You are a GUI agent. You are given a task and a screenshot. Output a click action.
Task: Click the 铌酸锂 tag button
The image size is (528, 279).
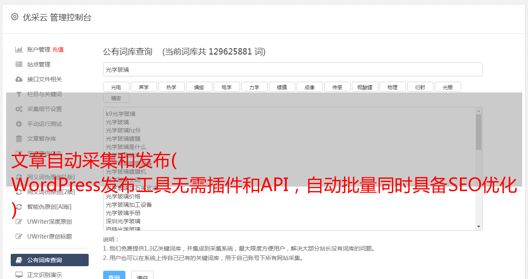point(365,87)
